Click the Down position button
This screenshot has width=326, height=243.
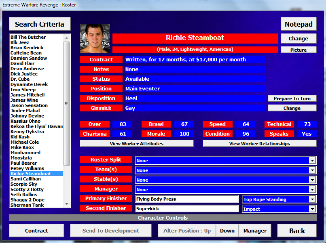(227, 230)
